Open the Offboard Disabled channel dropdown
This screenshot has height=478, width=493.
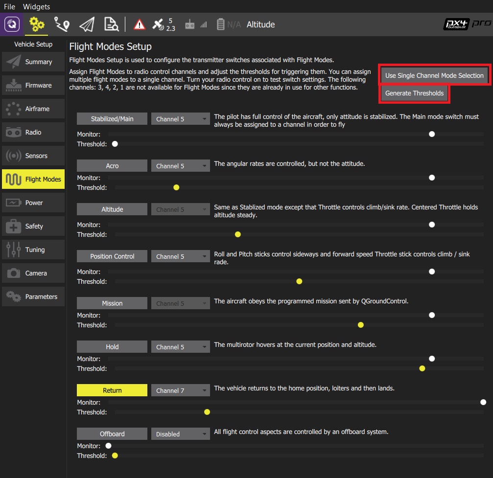tap(180, 434)
